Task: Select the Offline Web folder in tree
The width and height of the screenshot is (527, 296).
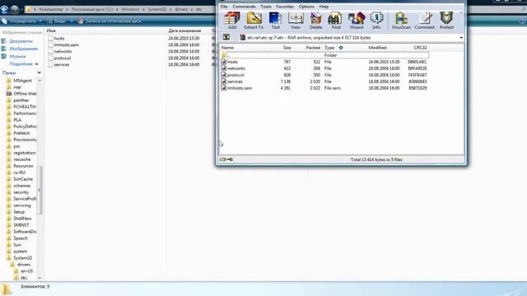Action: tap(25, 94)
